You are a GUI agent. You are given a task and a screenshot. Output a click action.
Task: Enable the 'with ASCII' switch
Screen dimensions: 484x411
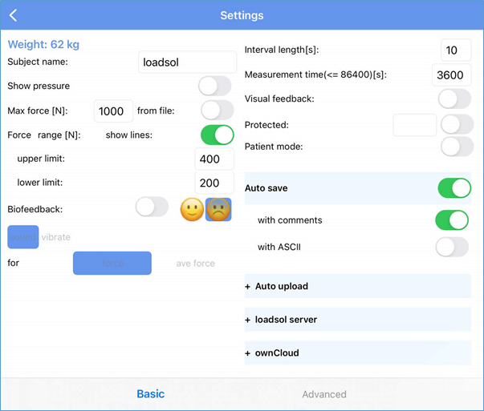click(x=452, y=247)
